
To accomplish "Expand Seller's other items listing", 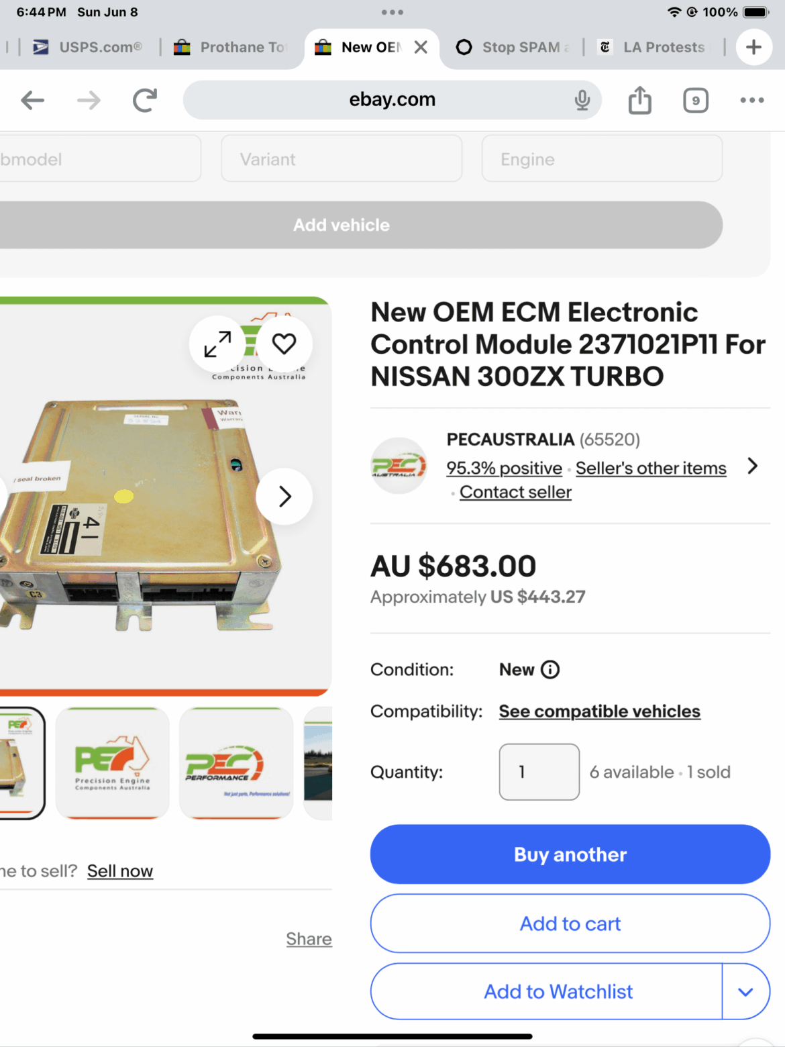I will [650, 468].
